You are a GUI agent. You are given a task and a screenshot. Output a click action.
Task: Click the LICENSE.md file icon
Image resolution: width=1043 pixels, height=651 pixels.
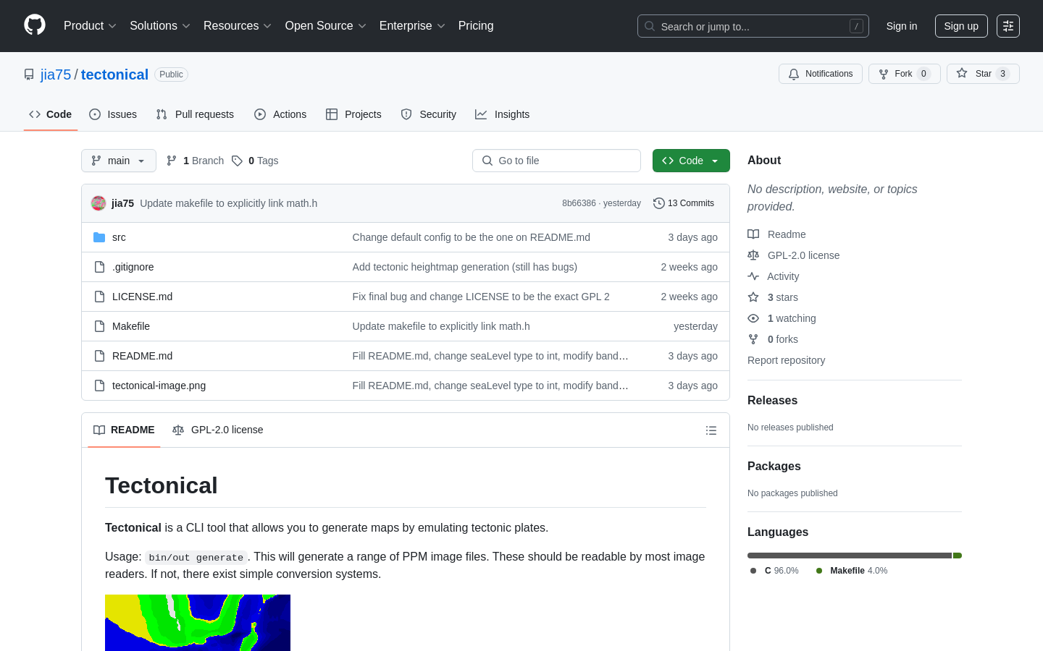(x=99, y=297)
